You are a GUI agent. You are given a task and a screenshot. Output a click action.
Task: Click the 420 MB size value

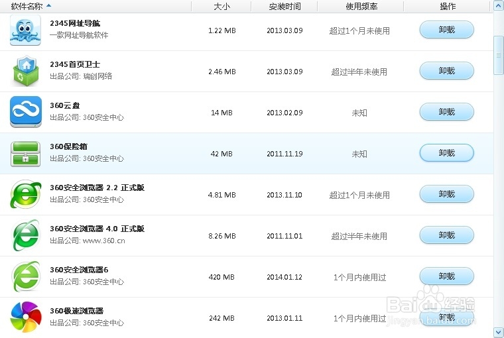pyautogui.click(x=221, y=277)
